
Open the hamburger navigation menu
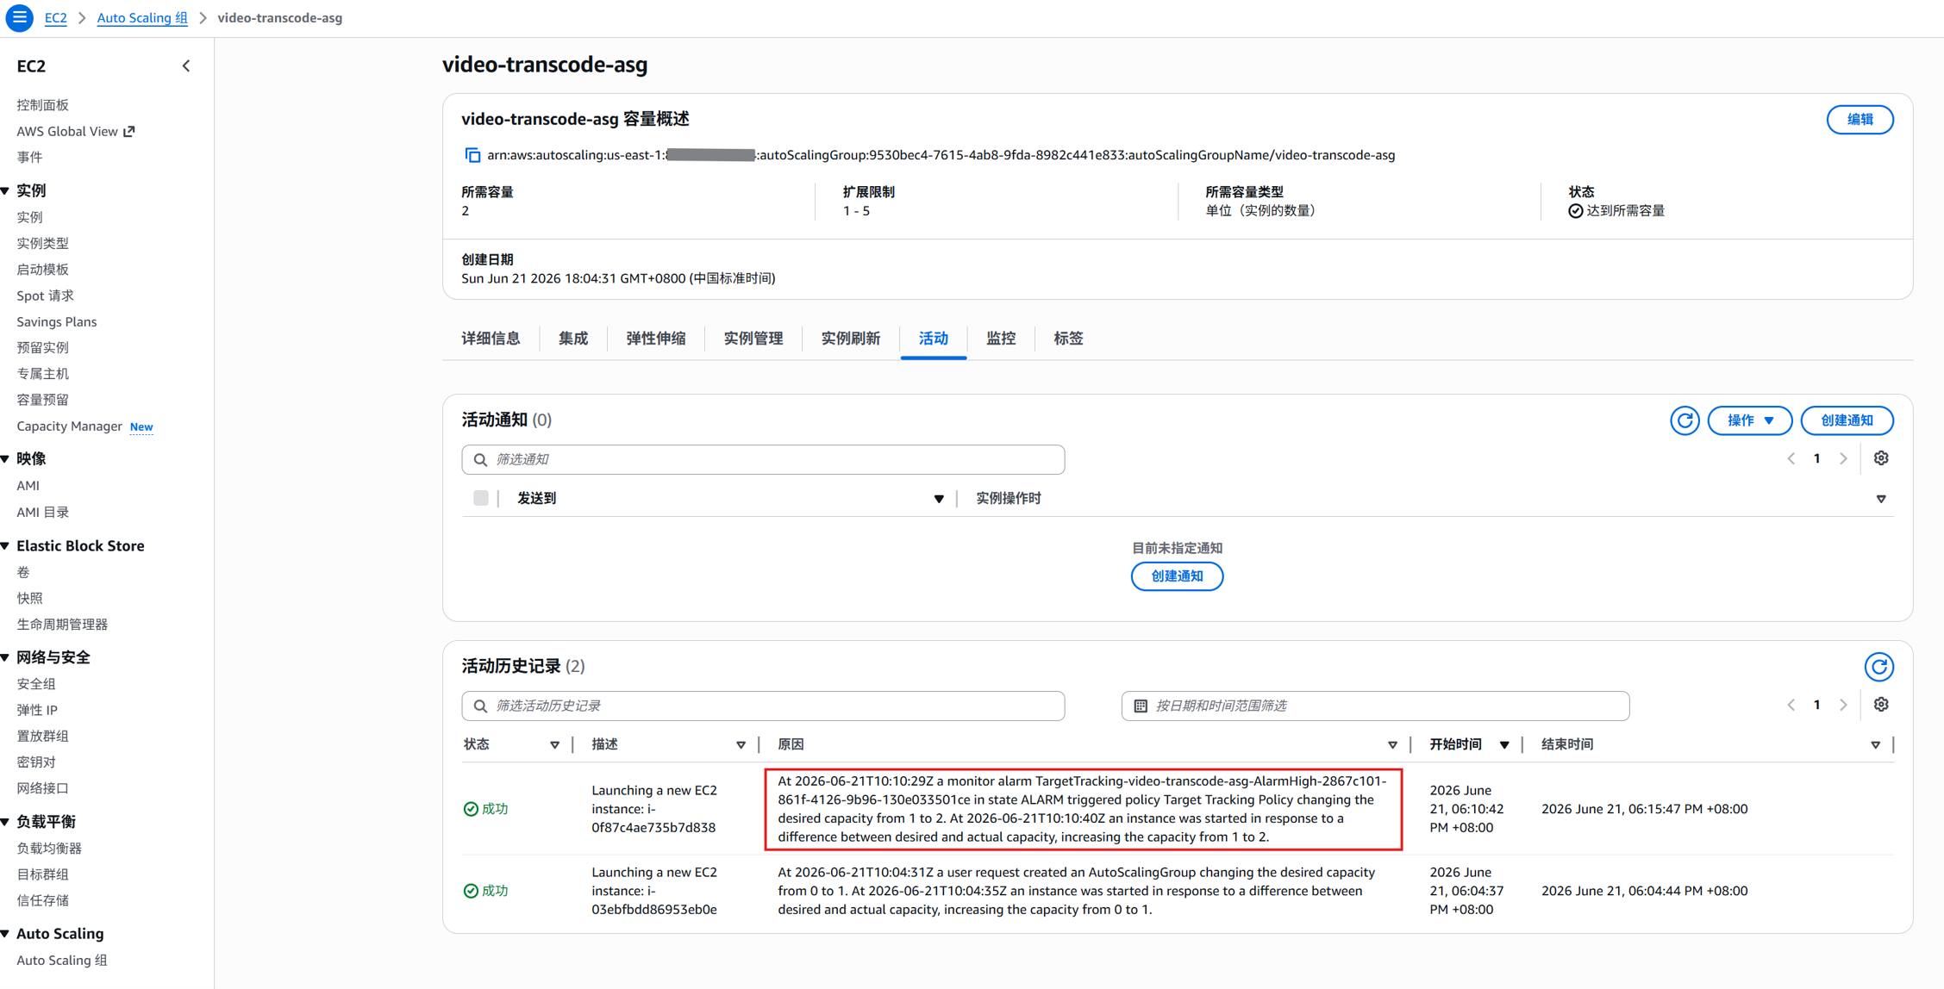[x=19, y=17]
